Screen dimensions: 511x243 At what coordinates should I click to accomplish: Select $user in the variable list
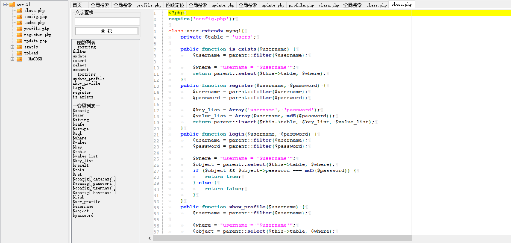(78, 115)
